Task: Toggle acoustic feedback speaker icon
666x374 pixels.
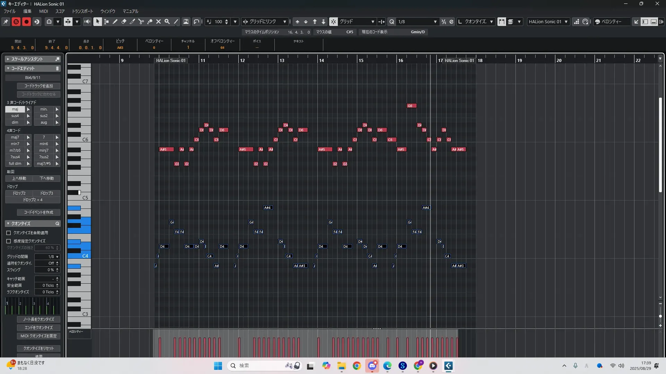Action: [87, 21]
